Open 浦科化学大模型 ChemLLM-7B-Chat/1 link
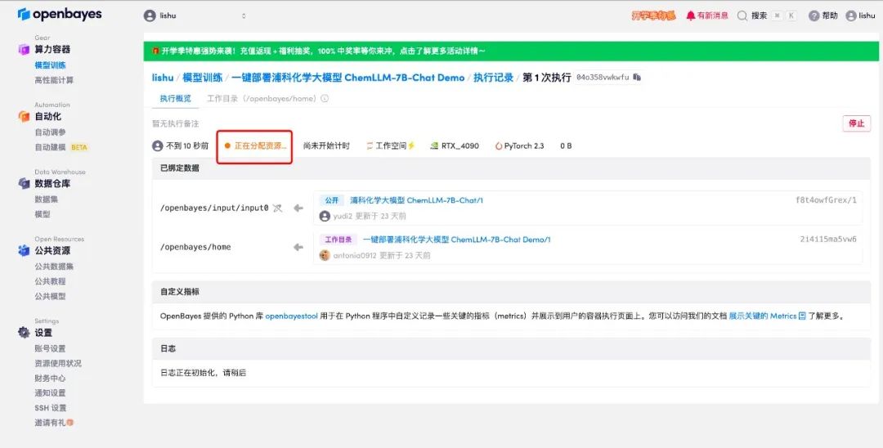 [416, 200]
